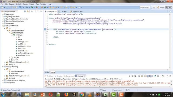Open dropdown arrow next to New icon
This screenshot has height=97, width=173.
(4, 7)
